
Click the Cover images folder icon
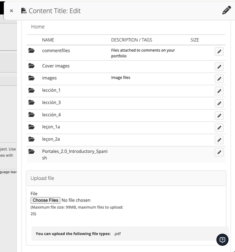pos(31,66)
